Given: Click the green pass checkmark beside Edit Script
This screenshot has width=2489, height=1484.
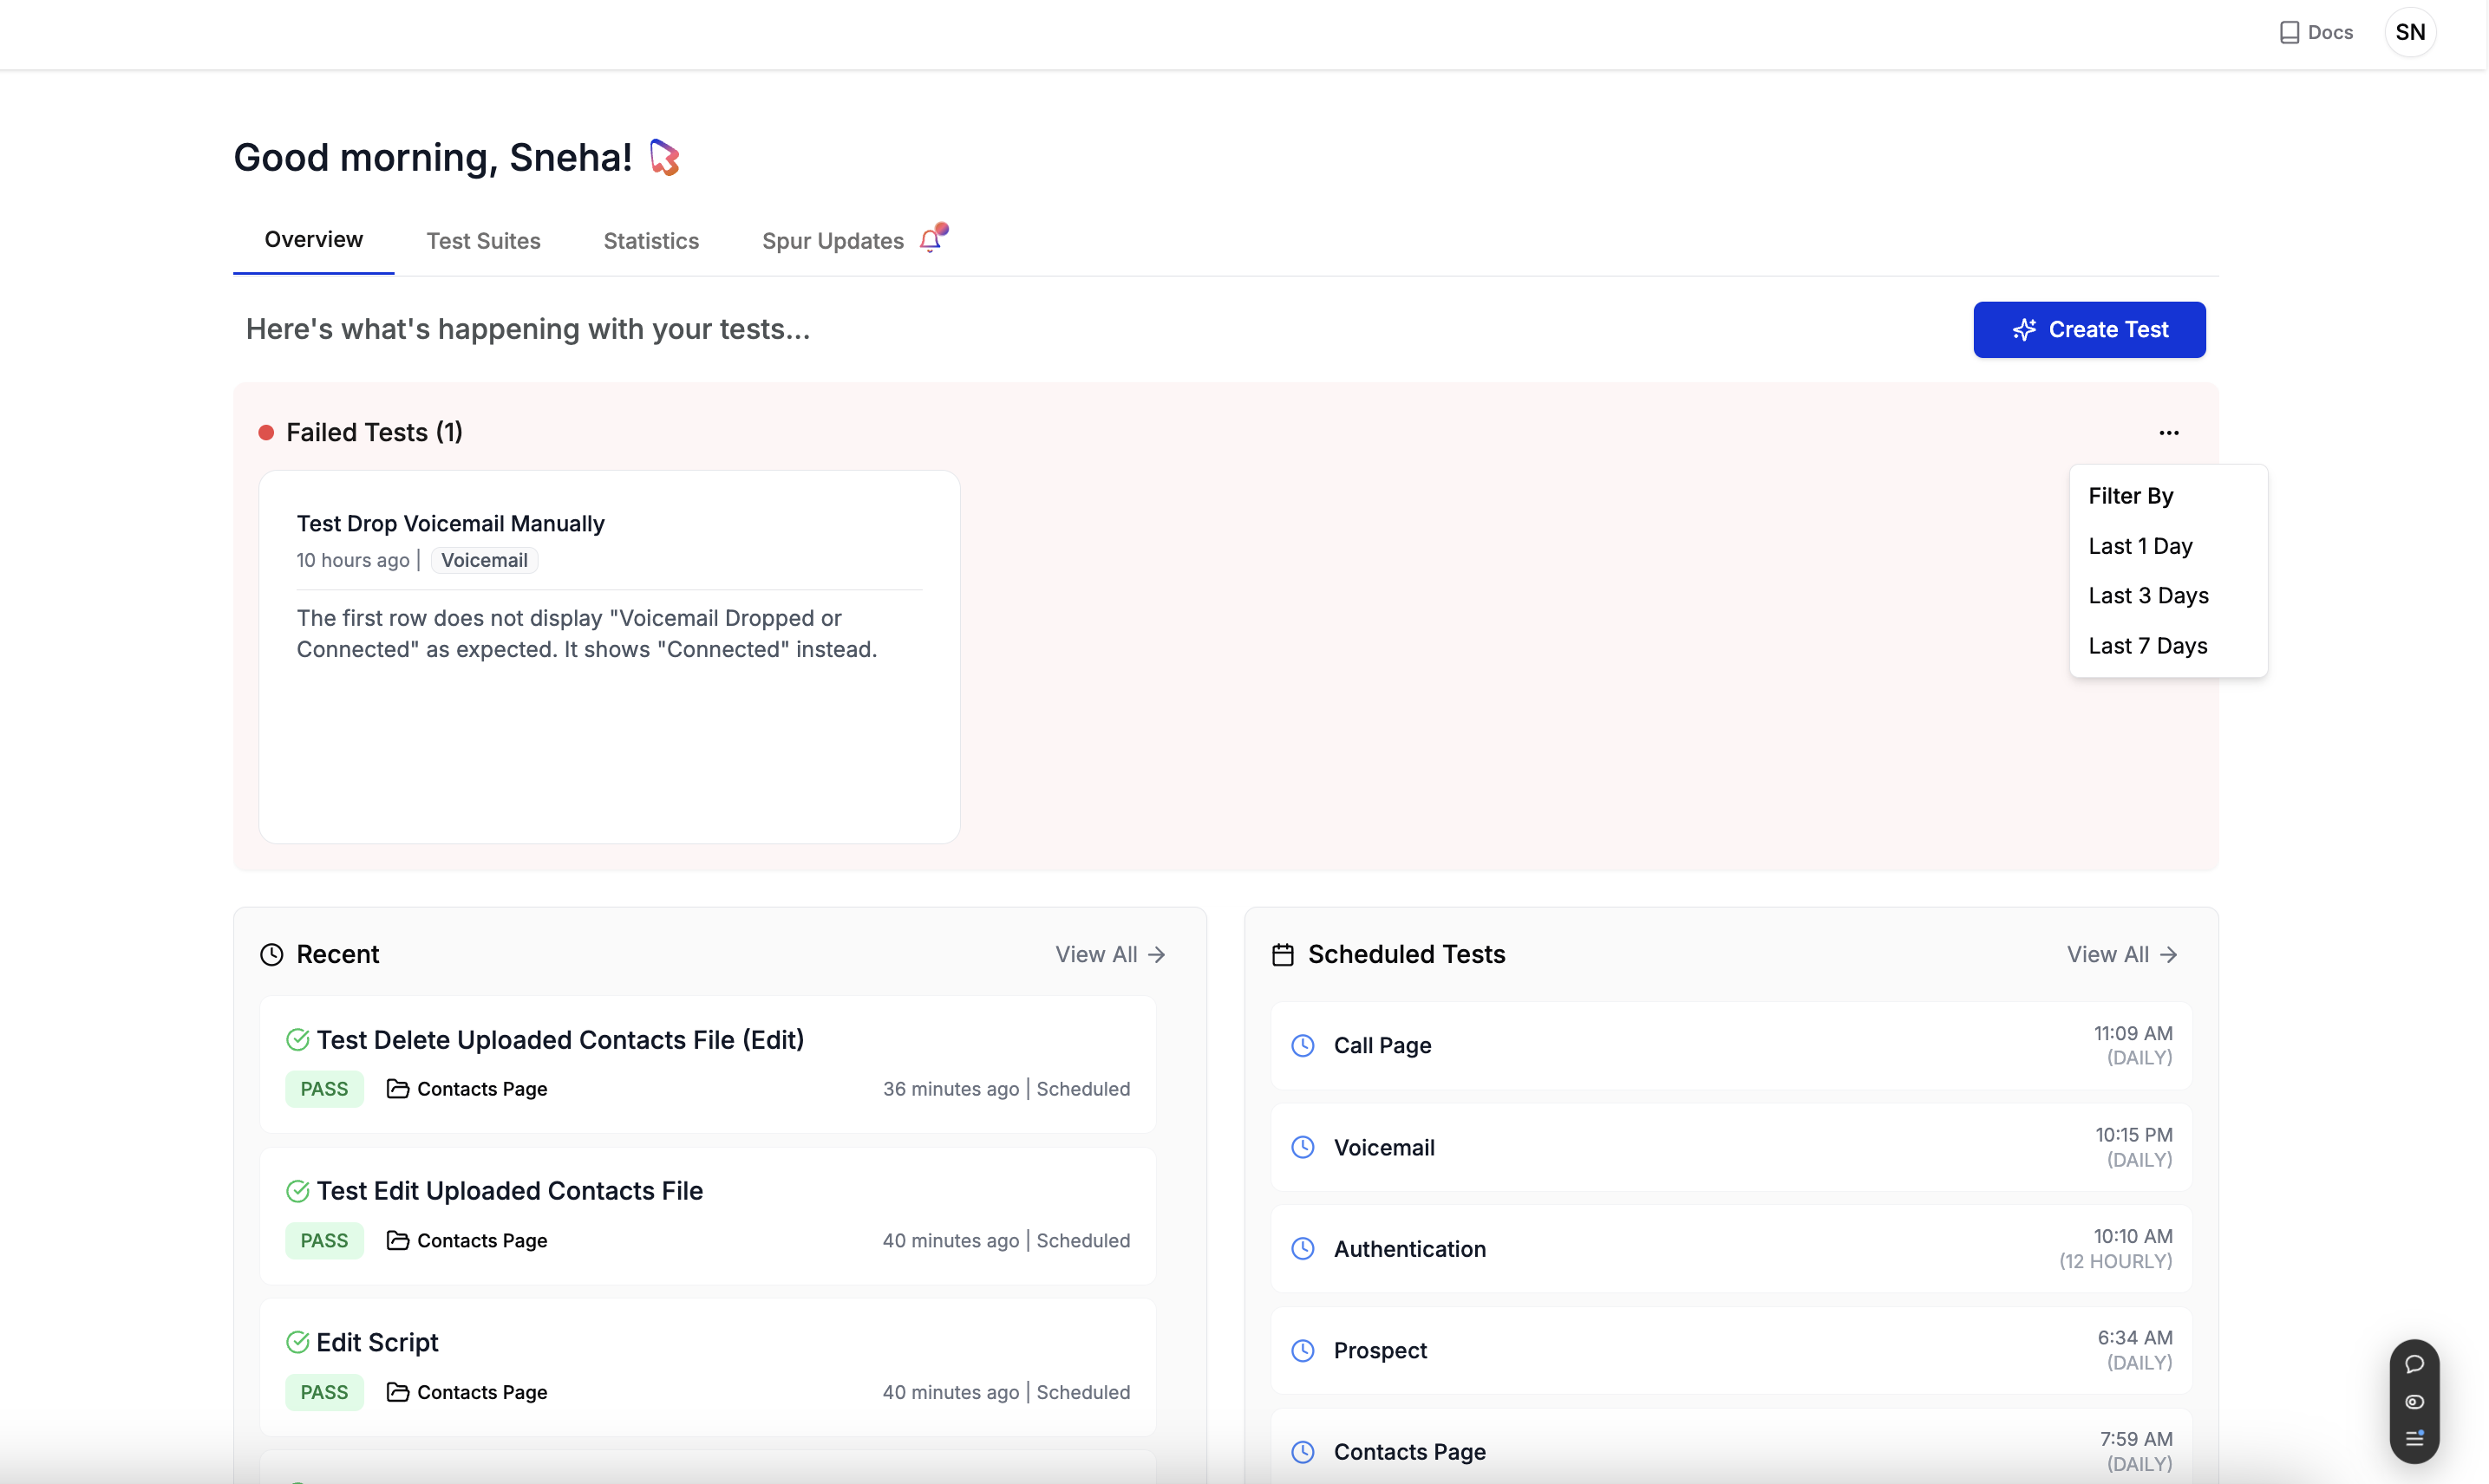Looking at the screenshot, I should tap(297, 1342).
